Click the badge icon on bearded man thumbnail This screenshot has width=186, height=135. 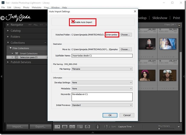pos(154,48)
